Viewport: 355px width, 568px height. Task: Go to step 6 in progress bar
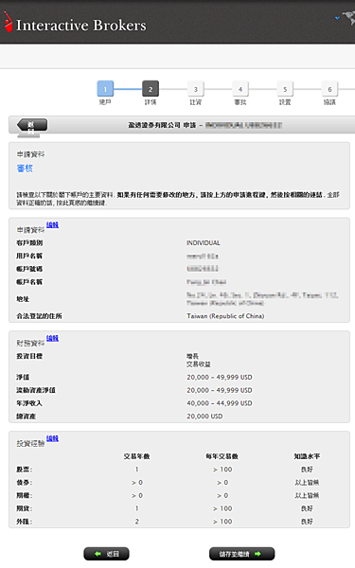click(x=329, y=89)
